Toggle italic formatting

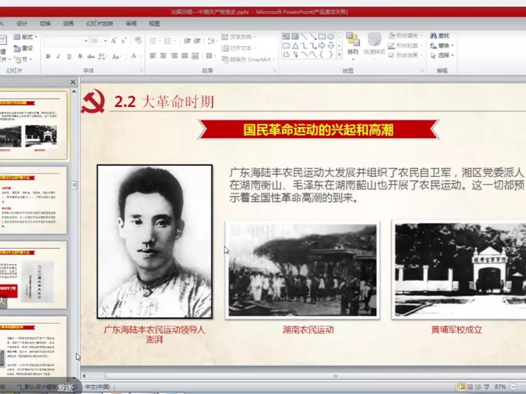[x=58, y=56]
